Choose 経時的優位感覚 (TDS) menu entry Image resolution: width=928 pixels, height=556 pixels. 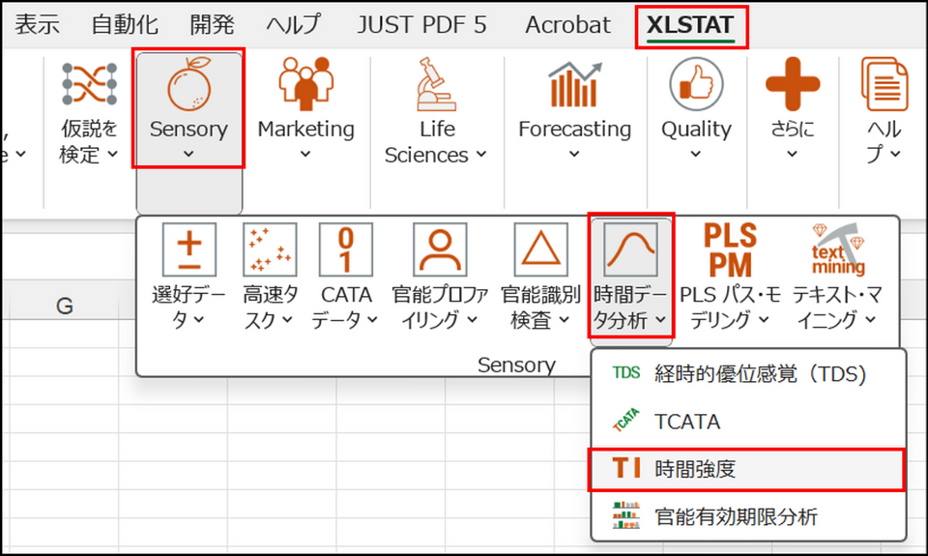pyautogui.click(x=748, y=373)
